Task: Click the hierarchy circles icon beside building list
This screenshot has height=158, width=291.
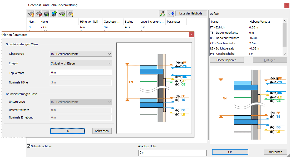Action: [162, 13]
